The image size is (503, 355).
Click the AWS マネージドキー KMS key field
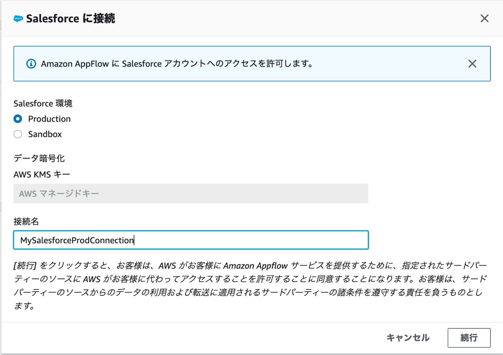coord(191,194)
